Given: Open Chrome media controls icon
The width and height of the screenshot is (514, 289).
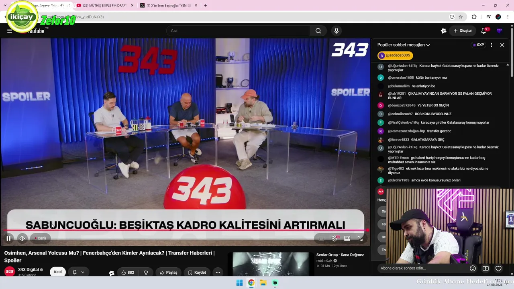Looking at the screenshot, I should click(x=488, y=17).
